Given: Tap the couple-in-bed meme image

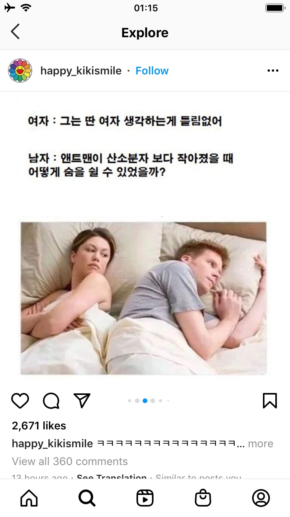Looking at the screenshot, I should tap(143, 298).
